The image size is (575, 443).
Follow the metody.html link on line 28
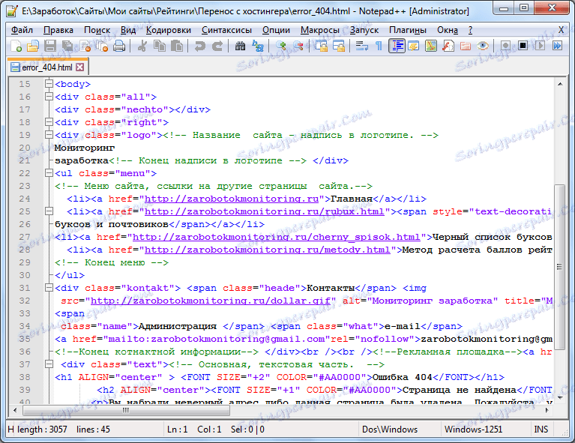268,250
